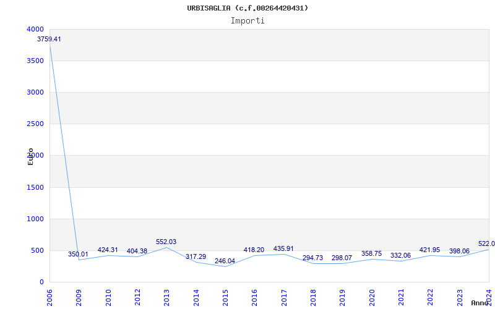
Task: Click the chart title URBISAGLIA (c.f.00264420431)
Action: tap(247, 8)
